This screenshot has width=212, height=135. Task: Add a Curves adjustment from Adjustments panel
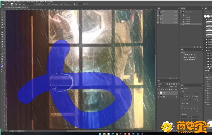coord(190,55)
